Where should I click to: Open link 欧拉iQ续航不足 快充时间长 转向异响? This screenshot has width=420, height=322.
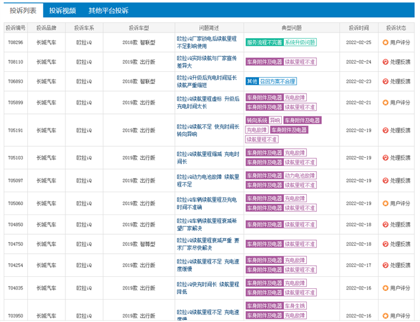(x=208, y=130)
